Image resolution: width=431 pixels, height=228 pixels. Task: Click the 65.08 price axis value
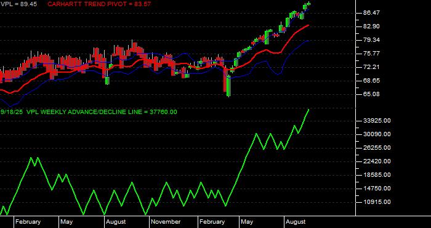click(x=372, y=94)
